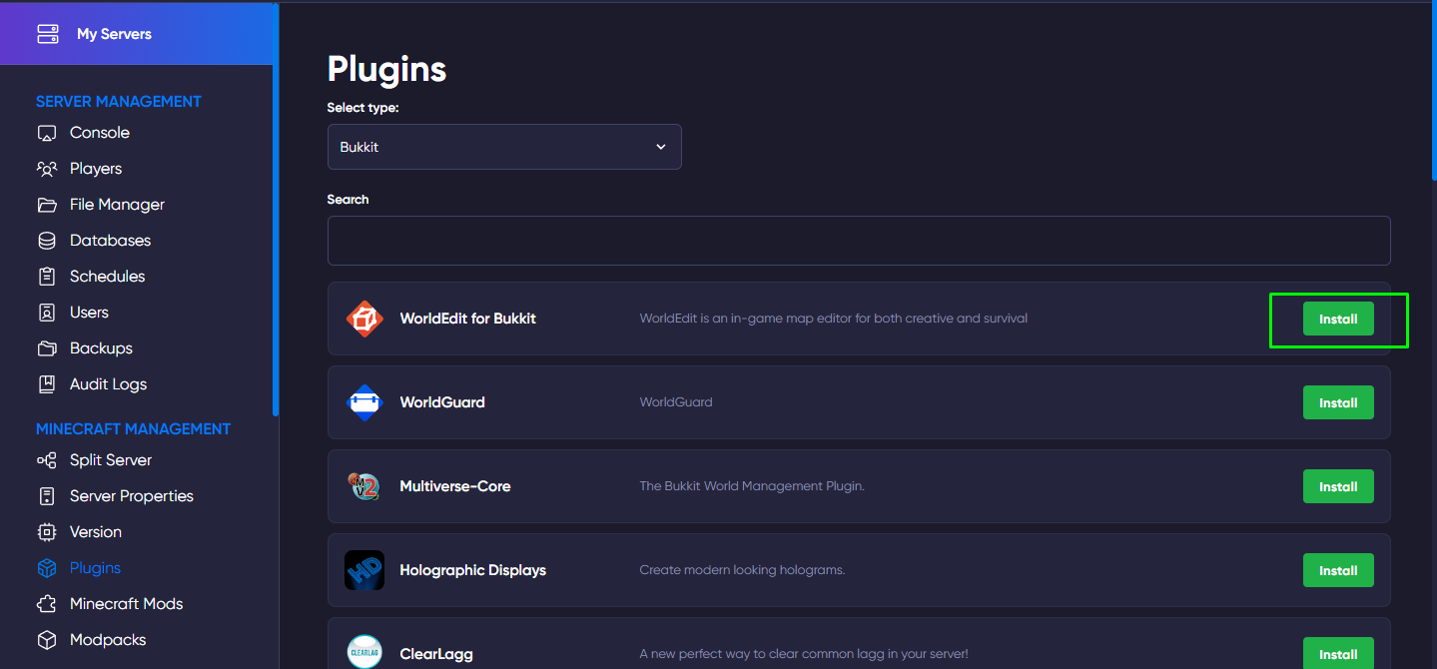Click the Console monitor icon

(47, 133)
